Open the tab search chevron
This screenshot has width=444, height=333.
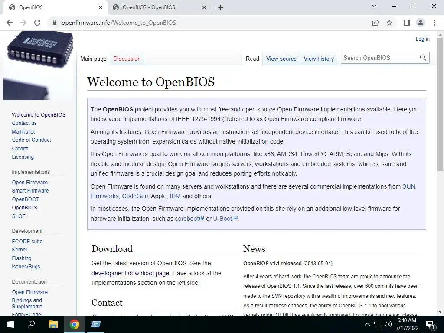[x=374, y=6]
